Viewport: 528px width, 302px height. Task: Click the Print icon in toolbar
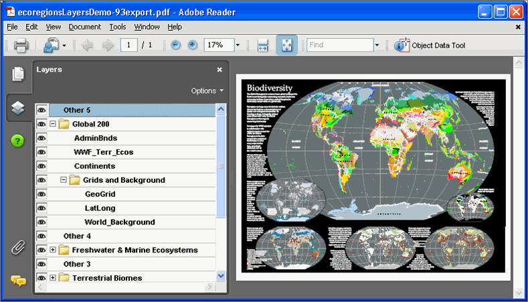click(21, 46)
